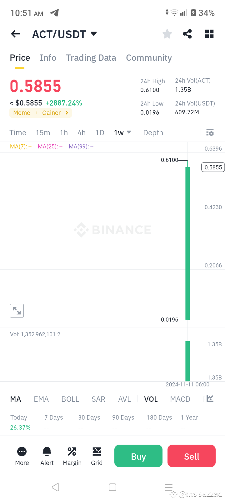The width and height of the screenshot is (225, 501).
Task: Toggle the MA indicator
Action: click(x=16, y=399)
